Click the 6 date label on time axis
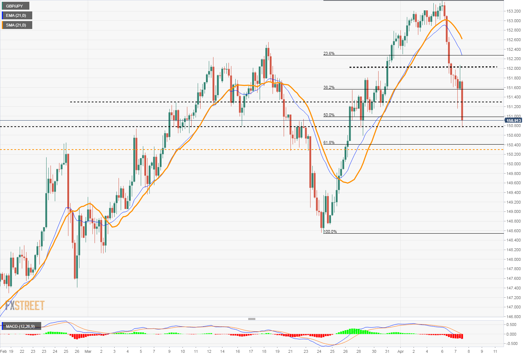 click(x=442, y=351)
